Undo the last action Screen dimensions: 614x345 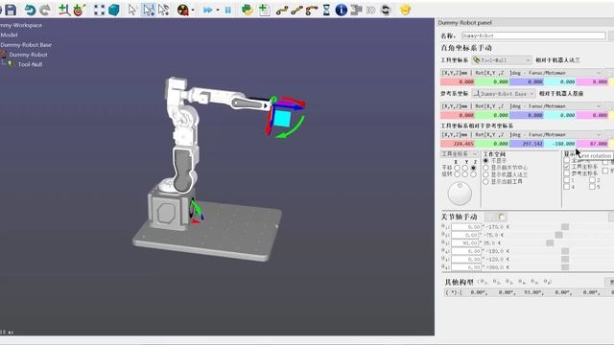tap(30, 10)
